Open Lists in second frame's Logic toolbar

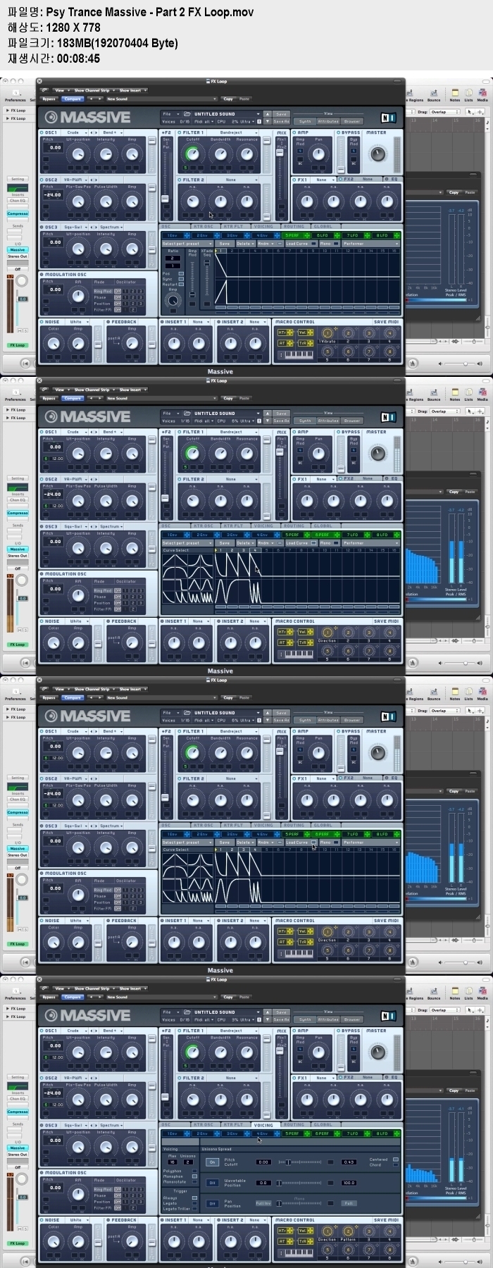pyautogui.click(x=468, y=394)
